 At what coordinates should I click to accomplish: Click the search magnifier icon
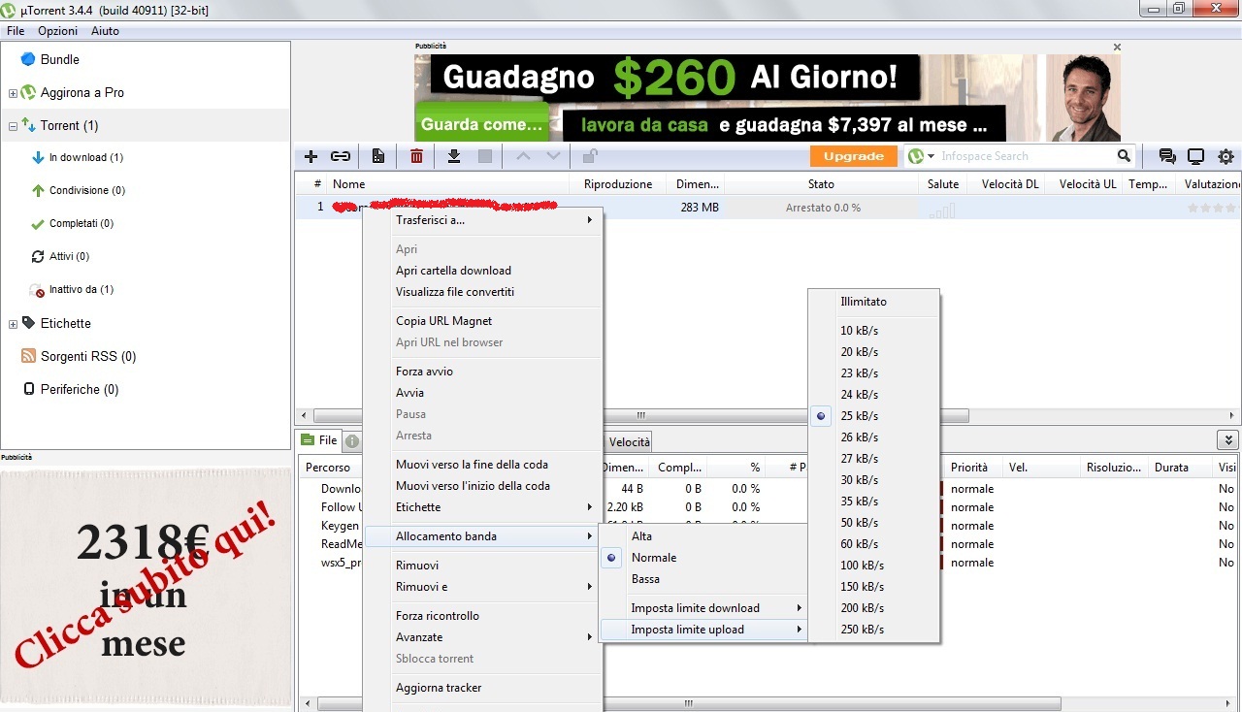pyautogui.click(x=1124, y=156)
